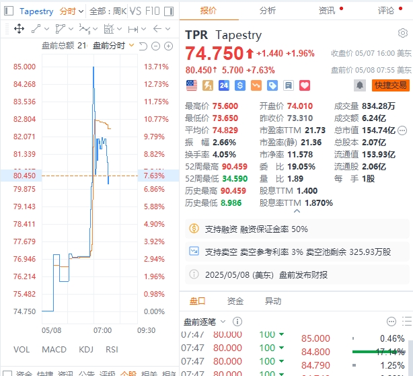Open the 盘前分时 dropdown arrow
Image resolution: width=413 pixels, height=376 pixels.
[x=131, y=46]
